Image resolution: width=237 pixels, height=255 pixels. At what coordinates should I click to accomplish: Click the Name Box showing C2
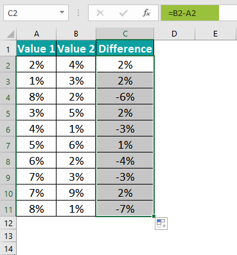[x=36, y=13]
